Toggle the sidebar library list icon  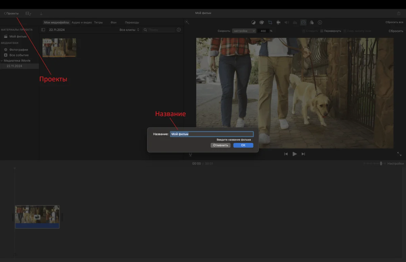coord(43,30)
